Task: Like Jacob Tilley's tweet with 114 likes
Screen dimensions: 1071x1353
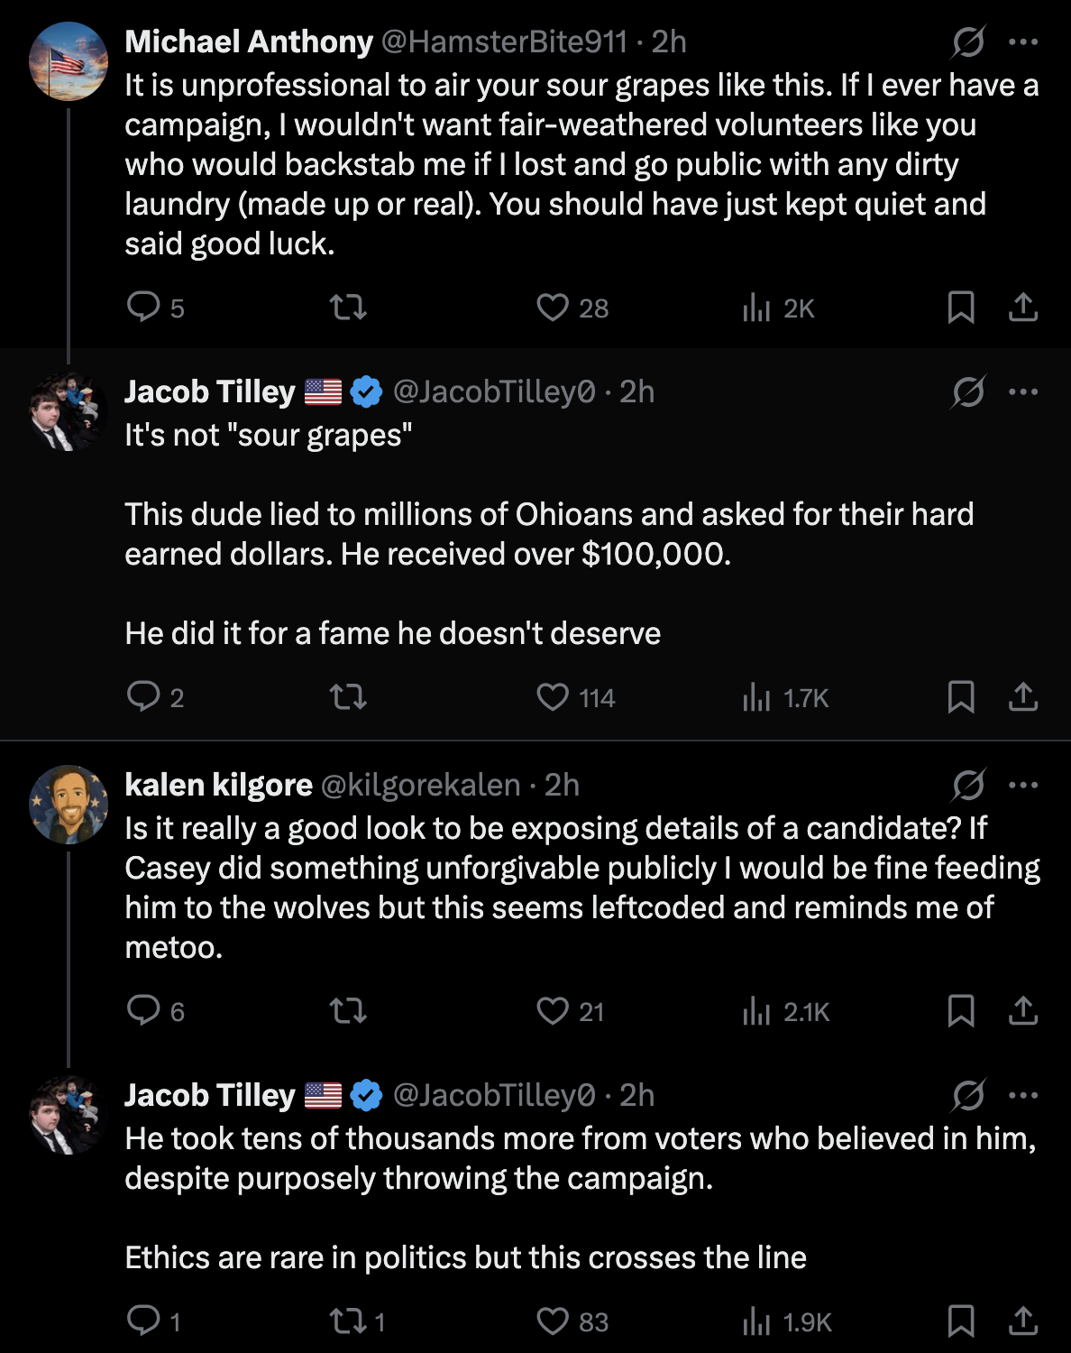Action: click(x=553, y=696)
